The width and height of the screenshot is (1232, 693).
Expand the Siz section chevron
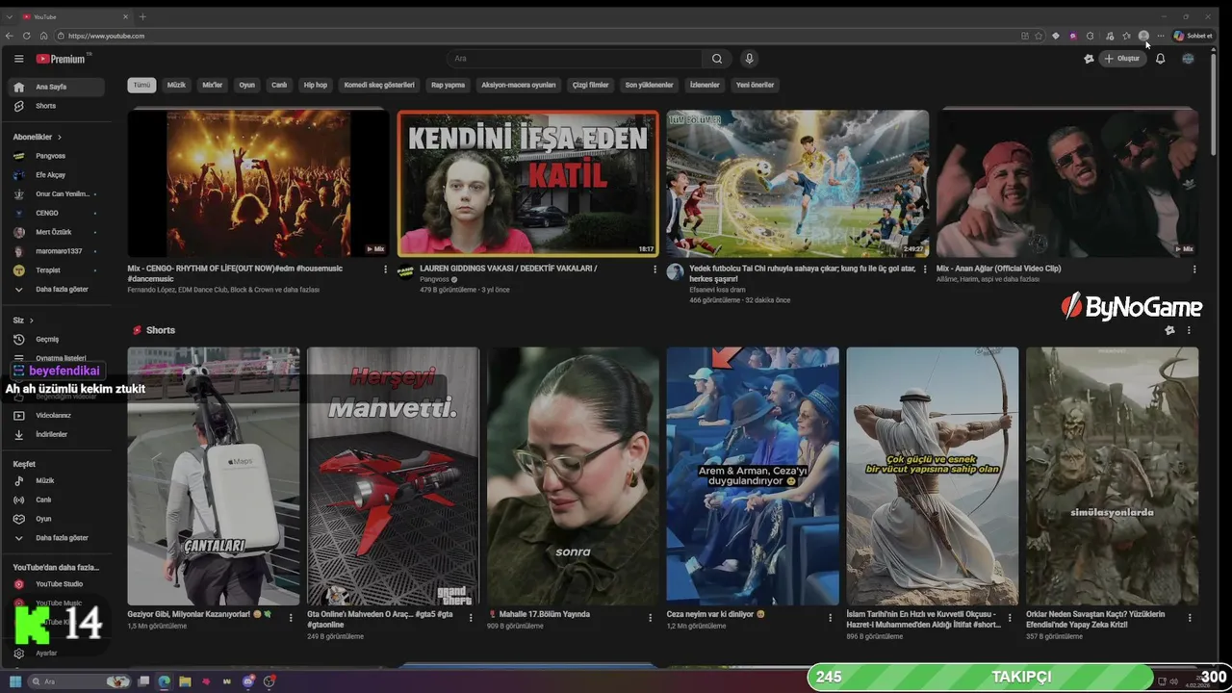[x=31, y=320]
